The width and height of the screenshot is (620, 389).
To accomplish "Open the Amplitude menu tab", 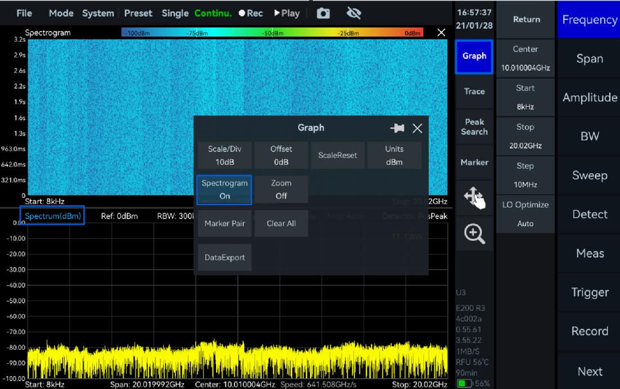I will pos(589,98).
